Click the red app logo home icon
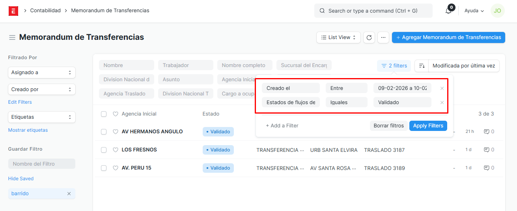Viewport: 517px width, 211px height. click(13, 11)
